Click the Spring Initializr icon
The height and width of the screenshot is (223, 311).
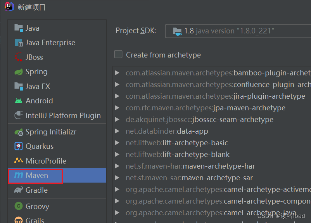19,132
